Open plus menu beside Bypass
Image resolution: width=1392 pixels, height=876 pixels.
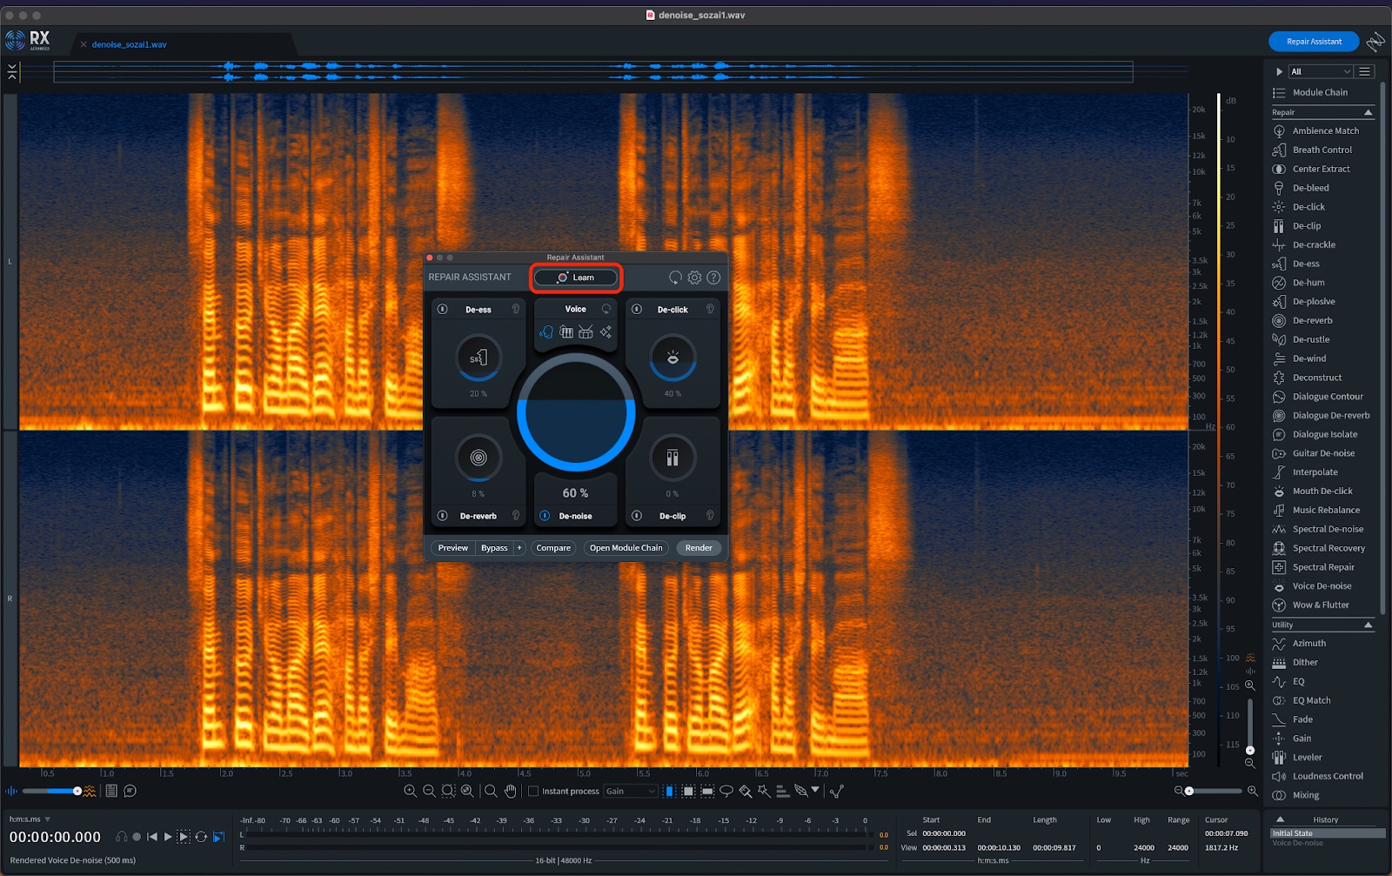[x=519, y=548]
